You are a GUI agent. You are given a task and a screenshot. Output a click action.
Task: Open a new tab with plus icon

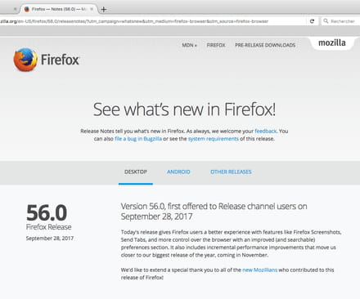(x=103, y=10)
